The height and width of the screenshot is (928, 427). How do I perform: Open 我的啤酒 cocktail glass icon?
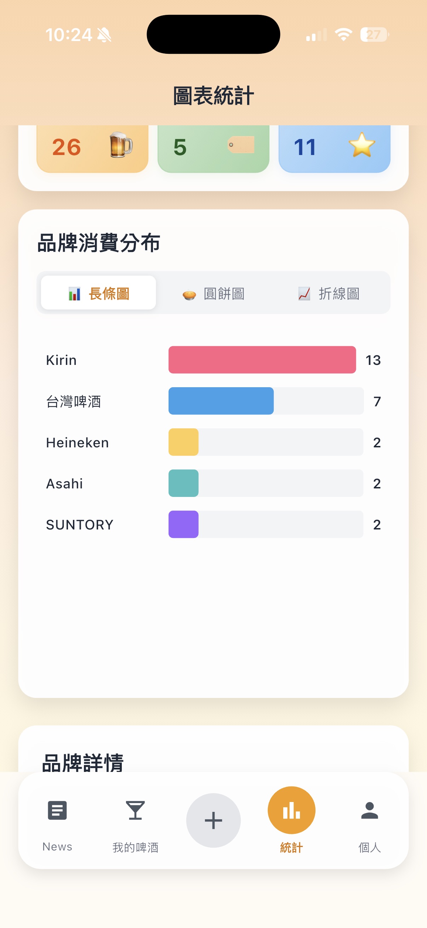pyautogui.click(x=135, y=810)
